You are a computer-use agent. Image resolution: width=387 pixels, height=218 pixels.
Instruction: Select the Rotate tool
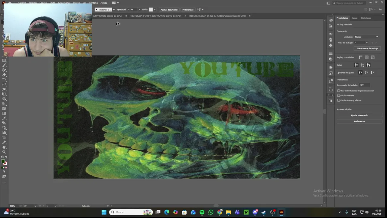tap(4, 80)
